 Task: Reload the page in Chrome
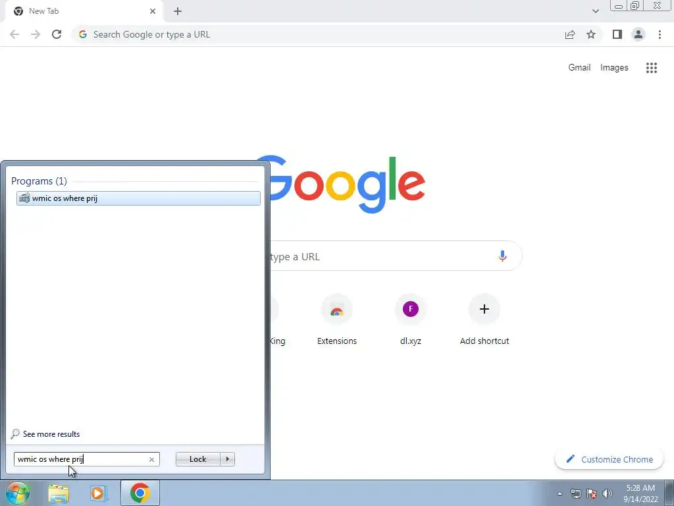(x=57, y=34)
